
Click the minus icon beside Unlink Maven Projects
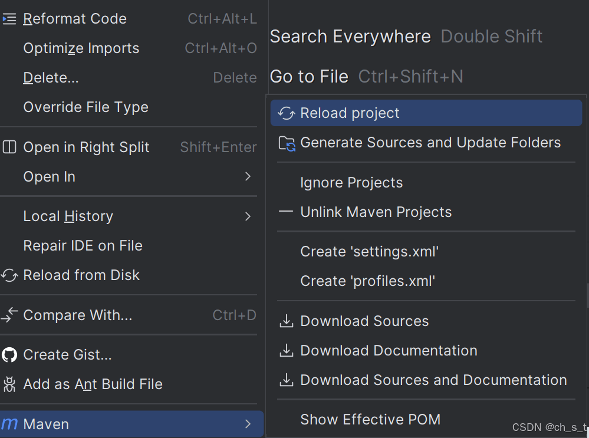(286, 212)
